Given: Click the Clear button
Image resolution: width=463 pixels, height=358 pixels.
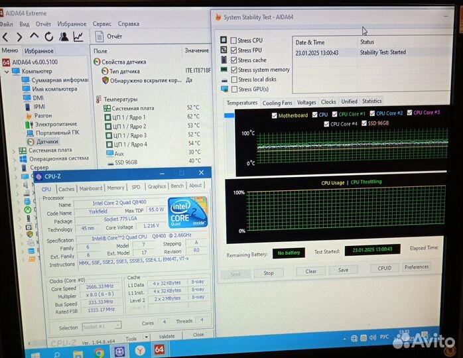Looking at the screenshot, I should click(311, 271).
